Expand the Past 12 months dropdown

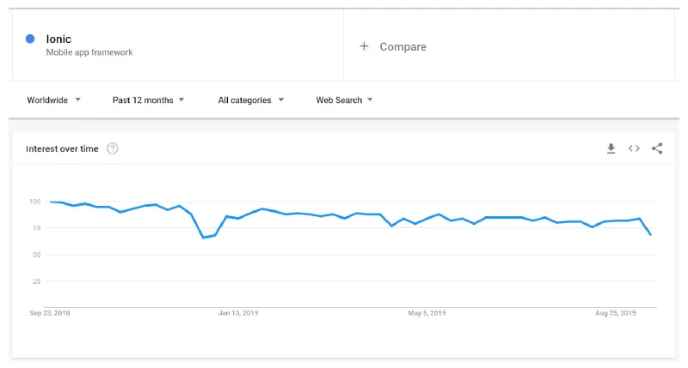148,100
